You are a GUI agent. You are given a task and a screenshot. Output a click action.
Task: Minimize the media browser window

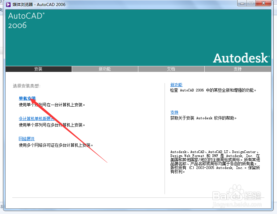pyautogui.click(x=242, y=4)
